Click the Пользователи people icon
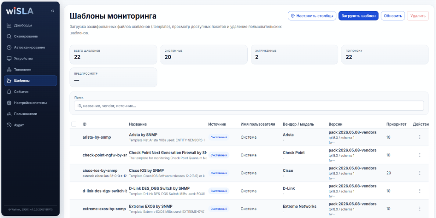This screenshot has width=436, height=218. pyautogui.click(x=9, y=114)
